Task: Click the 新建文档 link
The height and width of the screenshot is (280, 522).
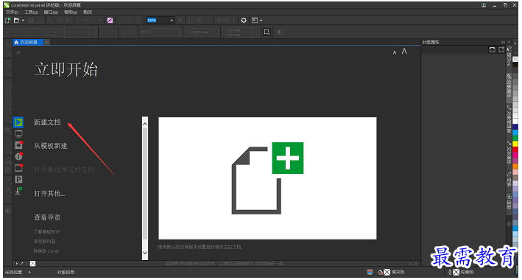Action: pos(47,122)
